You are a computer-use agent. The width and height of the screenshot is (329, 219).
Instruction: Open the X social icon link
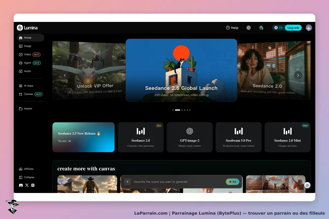point(27,185)
